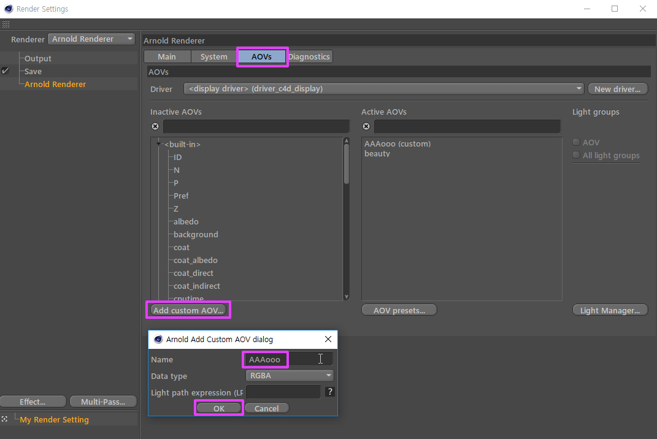Viewport: 657px width, 439px height.
Task: Open the Diagnostics tab
Action: tap(309, 56)
